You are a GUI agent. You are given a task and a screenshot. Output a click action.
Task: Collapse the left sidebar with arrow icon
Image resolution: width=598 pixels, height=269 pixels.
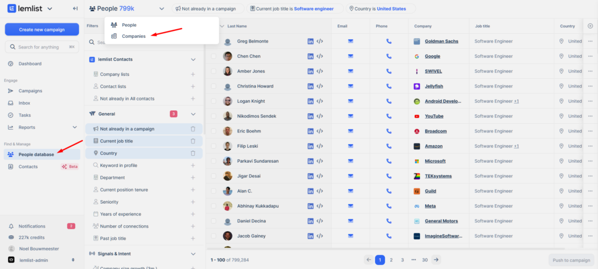(x=75, y=9)
